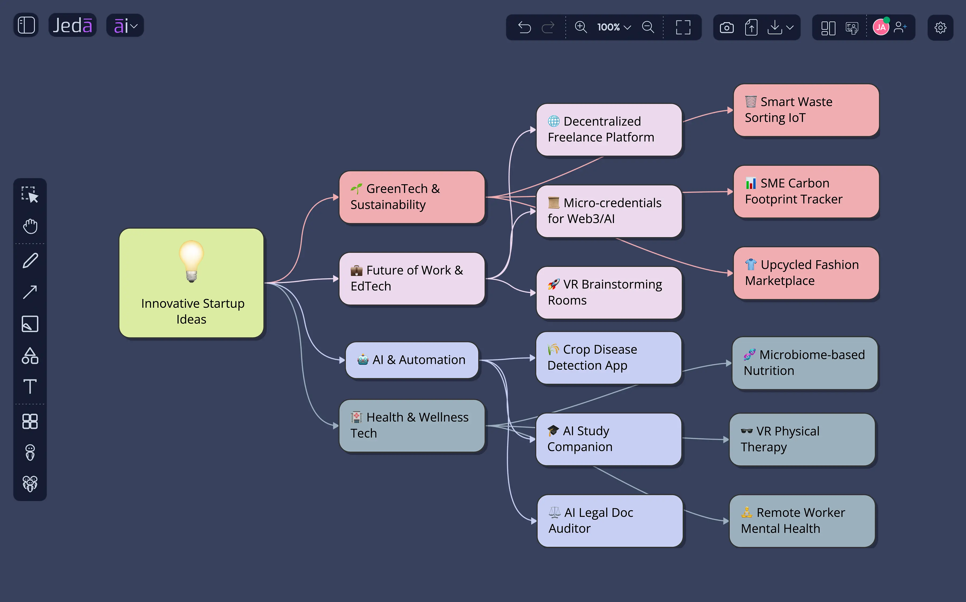Screen dimensions: 966x602
Task: Click the JA user avatar
Action: tap(881, 27)
